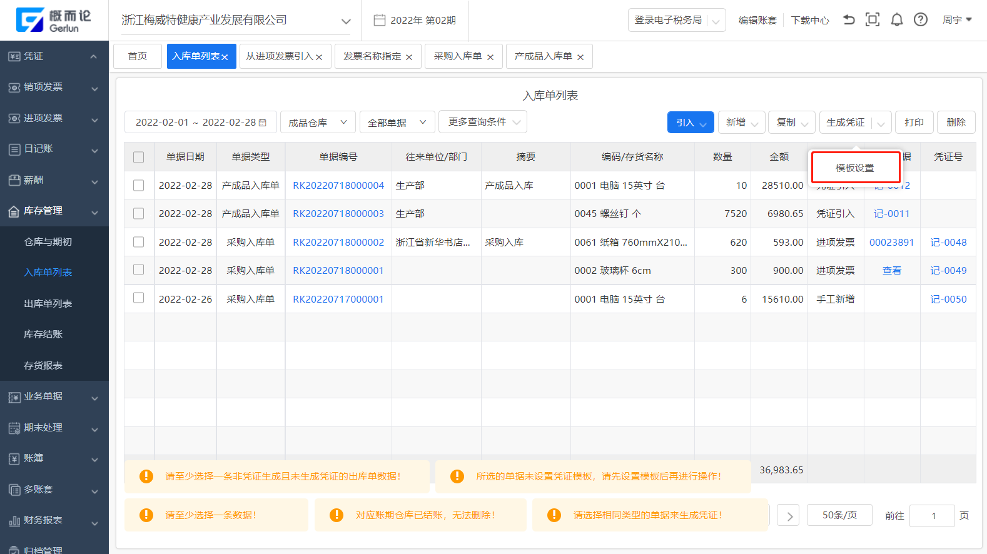Close the 发票名称指定 tab
The image size is (987, 554).
coord(409,57)
